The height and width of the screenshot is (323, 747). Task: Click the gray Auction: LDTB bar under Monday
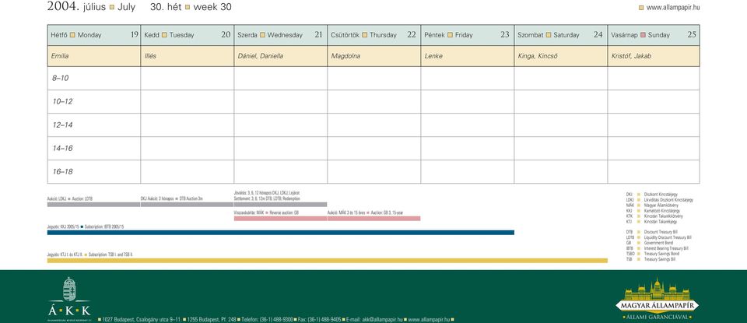tap(93, 205)
